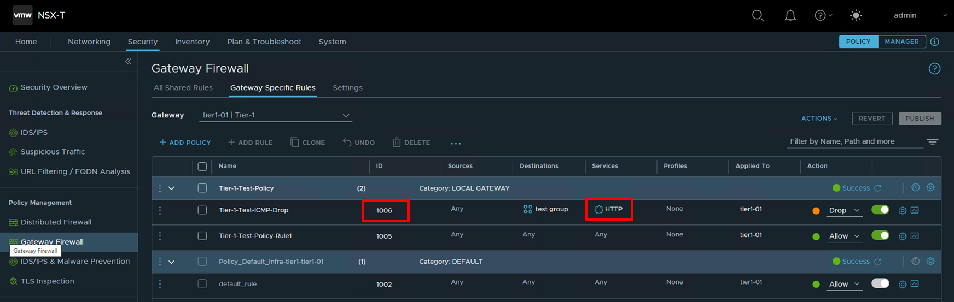Open three-dot menu for Tier-1-Test-Policy
This screenshot has width=954, height=302.
[x=160, y=188]
